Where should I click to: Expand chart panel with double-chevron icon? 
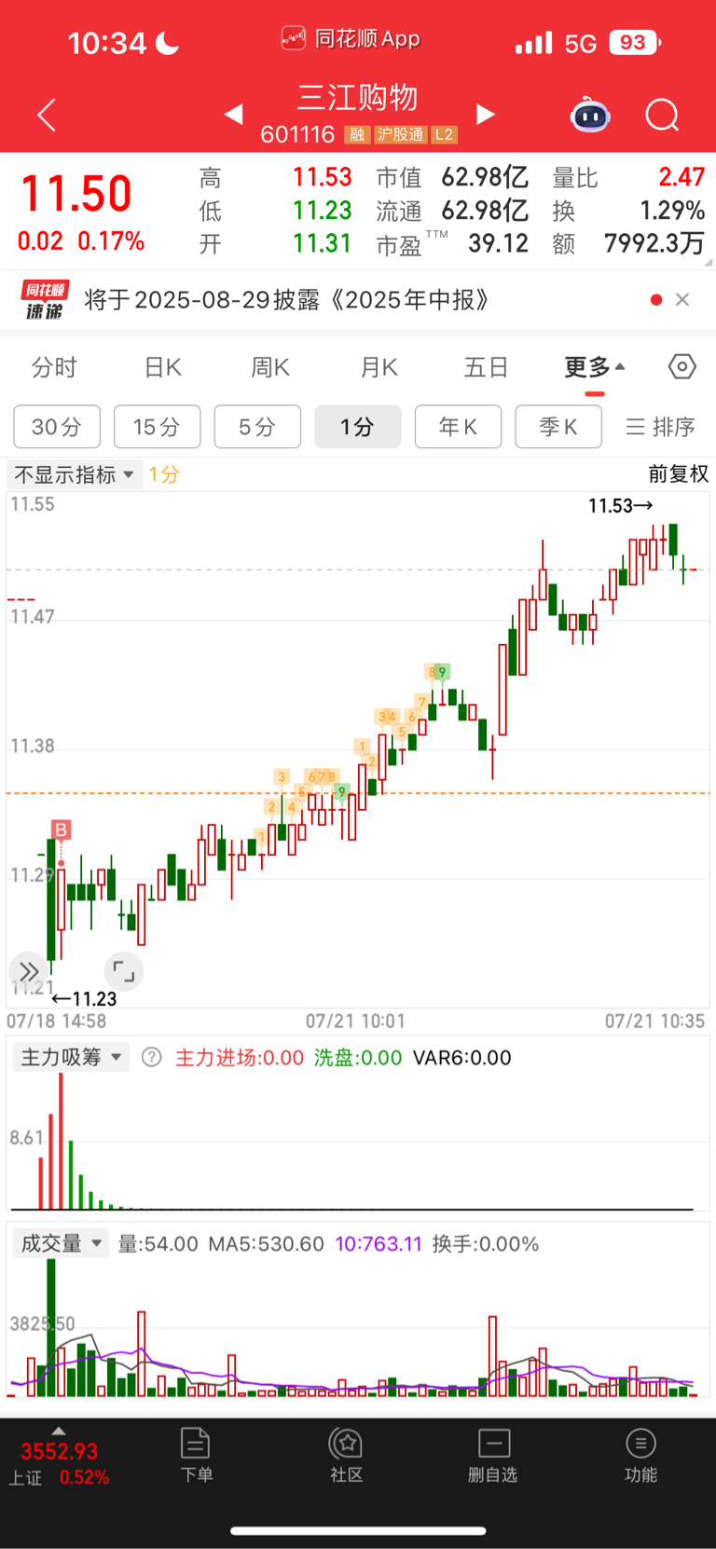[28, 971]
